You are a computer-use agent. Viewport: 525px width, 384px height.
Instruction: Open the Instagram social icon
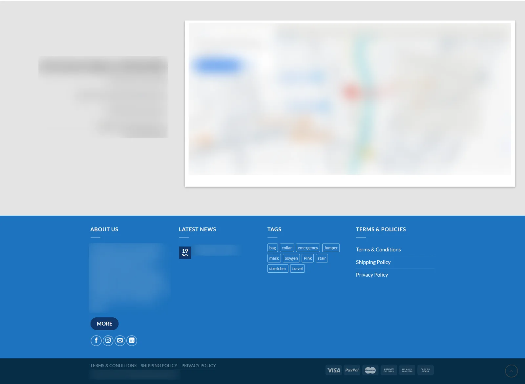coord(108,340)
